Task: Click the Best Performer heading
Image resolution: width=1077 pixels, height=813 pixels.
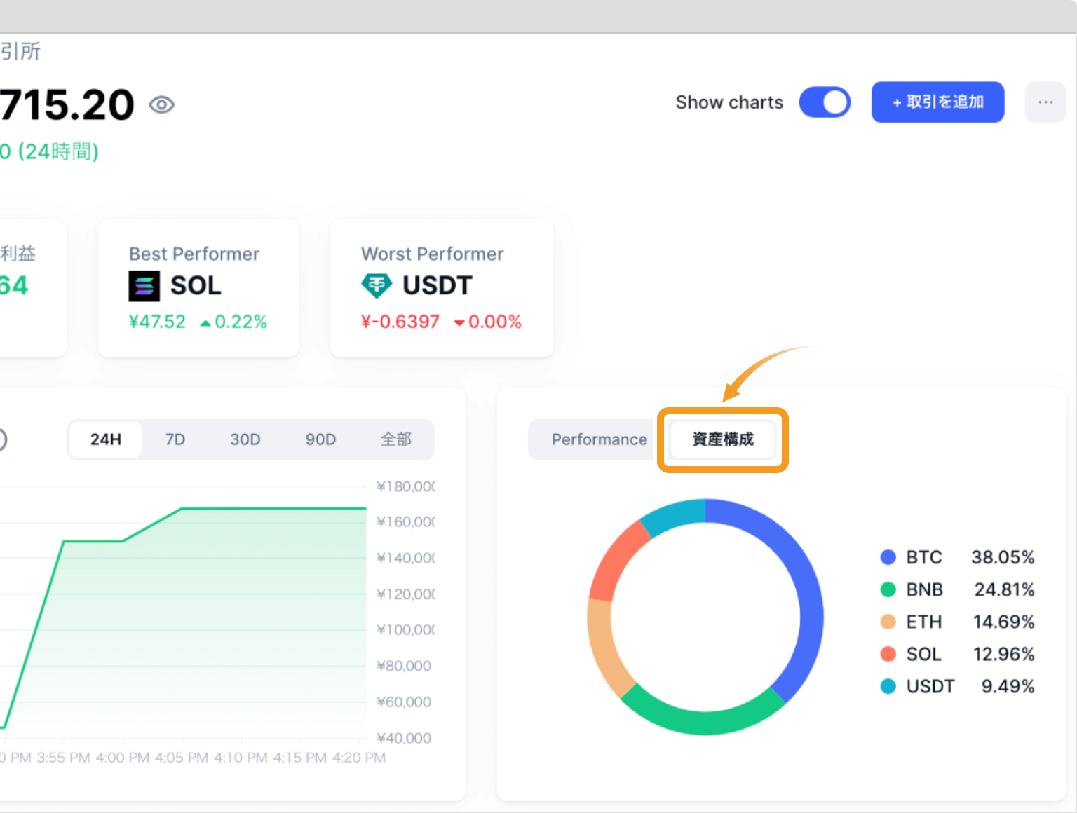Action: (194, 254)
